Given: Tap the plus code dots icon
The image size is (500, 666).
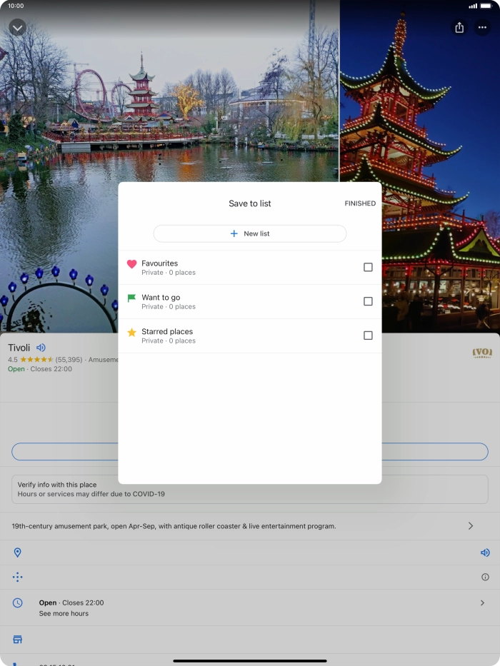Looking at the screenshot, I should [x=18, y=577].
